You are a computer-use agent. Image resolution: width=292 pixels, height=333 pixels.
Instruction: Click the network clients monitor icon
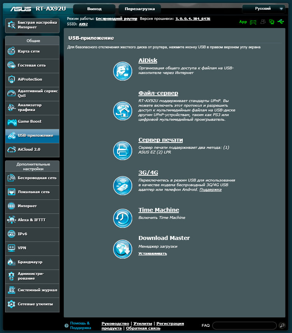(x=272, y=22)
